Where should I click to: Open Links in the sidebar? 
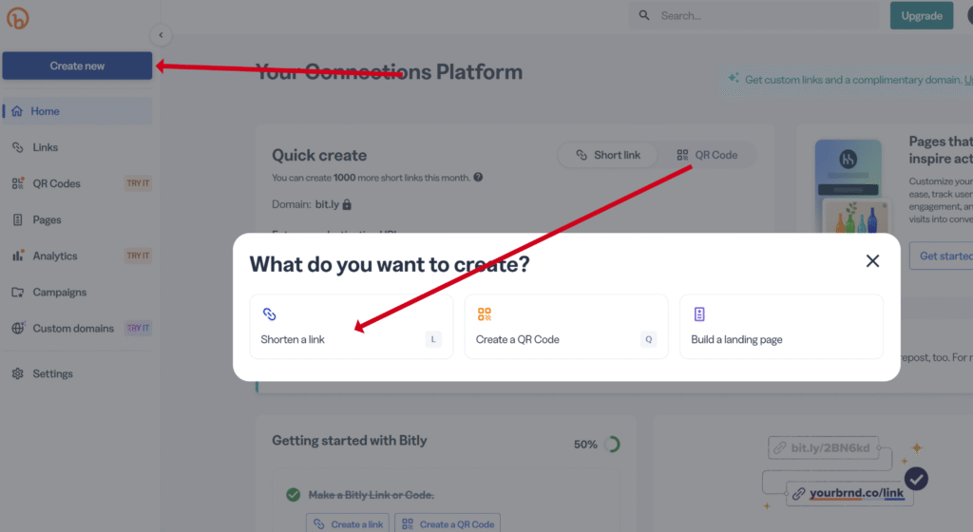[45, 147]
